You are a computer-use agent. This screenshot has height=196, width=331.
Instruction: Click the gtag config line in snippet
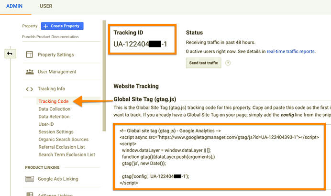coord(155,176)
